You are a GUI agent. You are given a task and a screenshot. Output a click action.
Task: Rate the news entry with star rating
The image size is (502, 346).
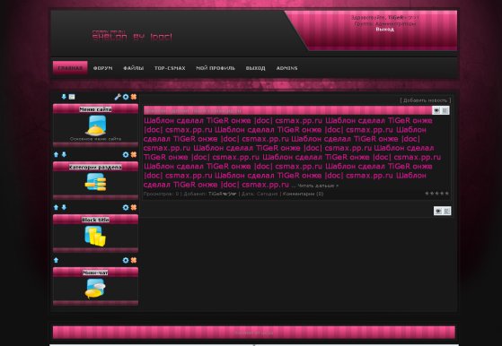click(436, 194)
